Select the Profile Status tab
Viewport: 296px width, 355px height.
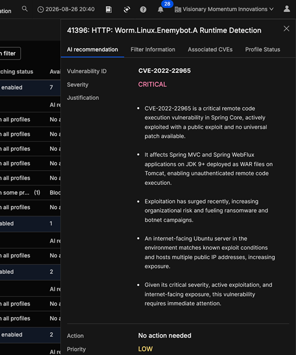pos(263,50)
